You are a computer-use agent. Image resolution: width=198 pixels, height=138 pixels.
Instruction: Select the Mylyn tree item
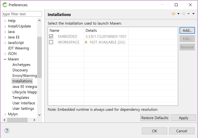(x=13, y=114)
